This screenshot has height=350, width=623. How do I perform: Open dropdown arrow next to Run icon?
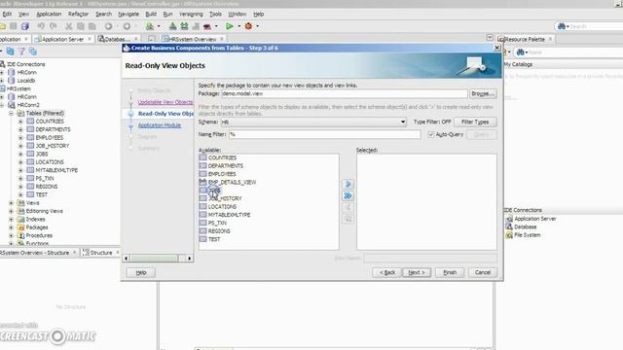coord(238,26)
